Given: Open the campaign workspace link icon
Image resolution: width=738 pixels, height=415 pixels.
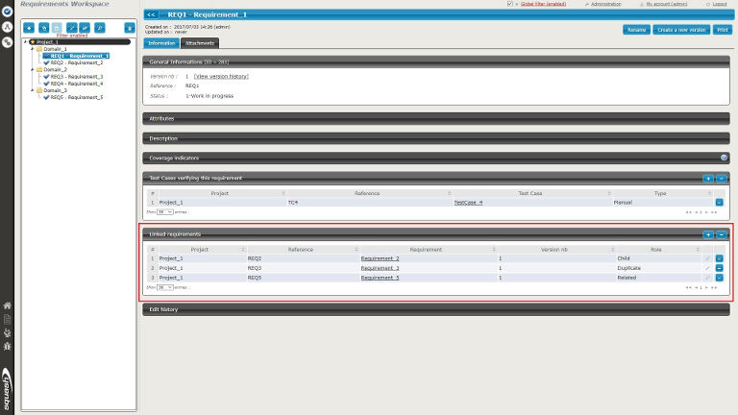Looking at the screenshot, I should pos(7,42).
